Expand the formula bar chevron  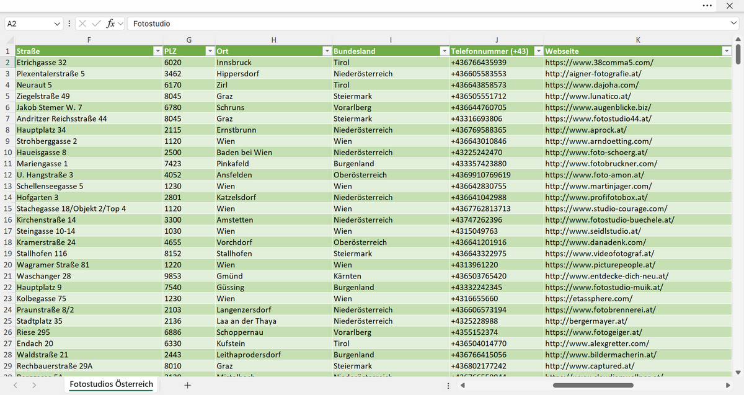point(734,24)
